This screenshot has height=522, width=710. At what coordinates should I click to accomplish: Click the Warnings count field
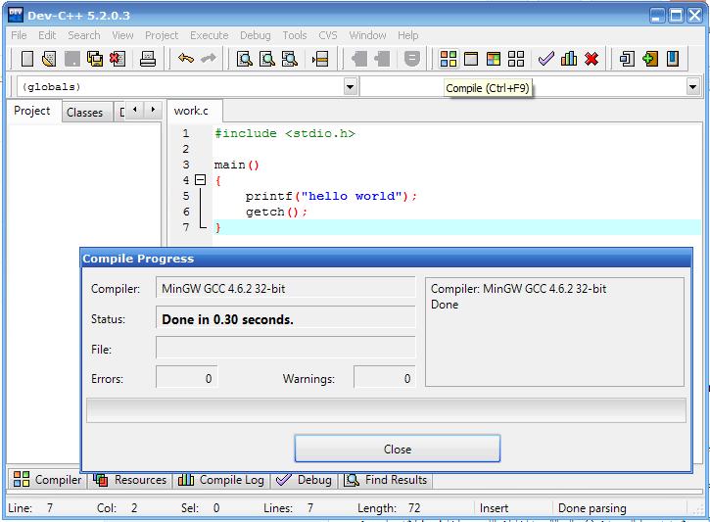click(x=384, y=378)
